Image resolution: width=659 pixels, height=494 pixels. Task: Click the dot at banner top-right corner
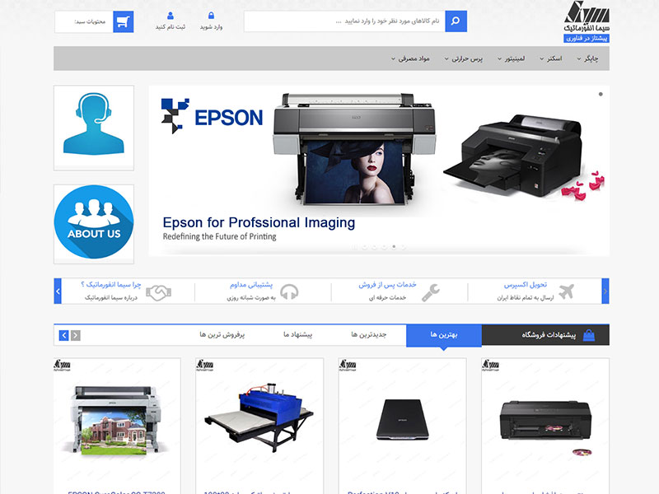tap(601, 94)
